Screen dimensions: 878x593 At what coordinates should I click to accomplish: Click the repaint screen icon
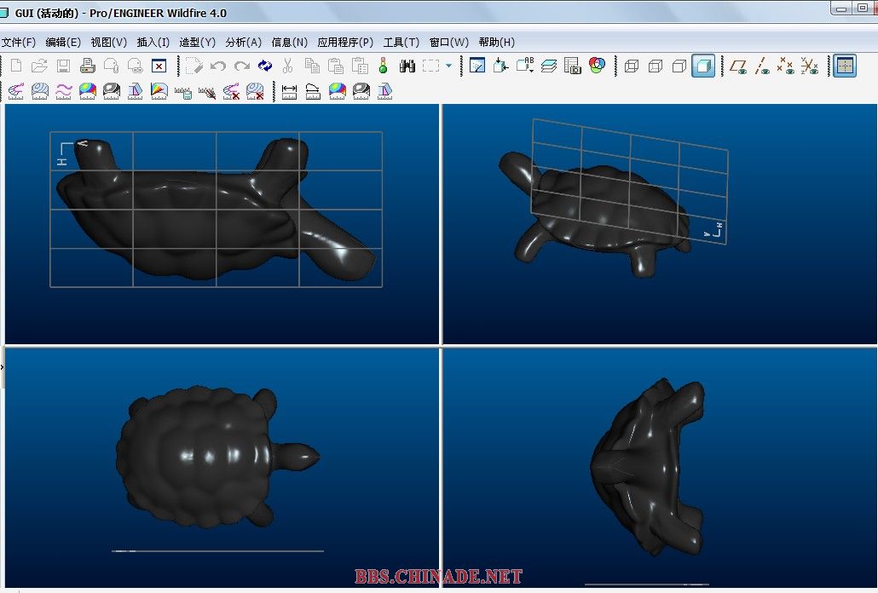coord(477,66)
